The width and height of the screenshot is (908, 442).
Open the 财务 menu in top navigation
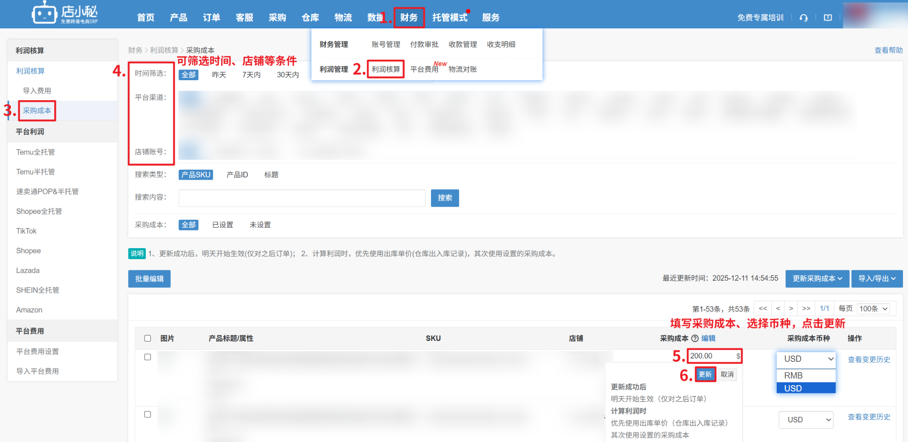[x=408, y=18]
